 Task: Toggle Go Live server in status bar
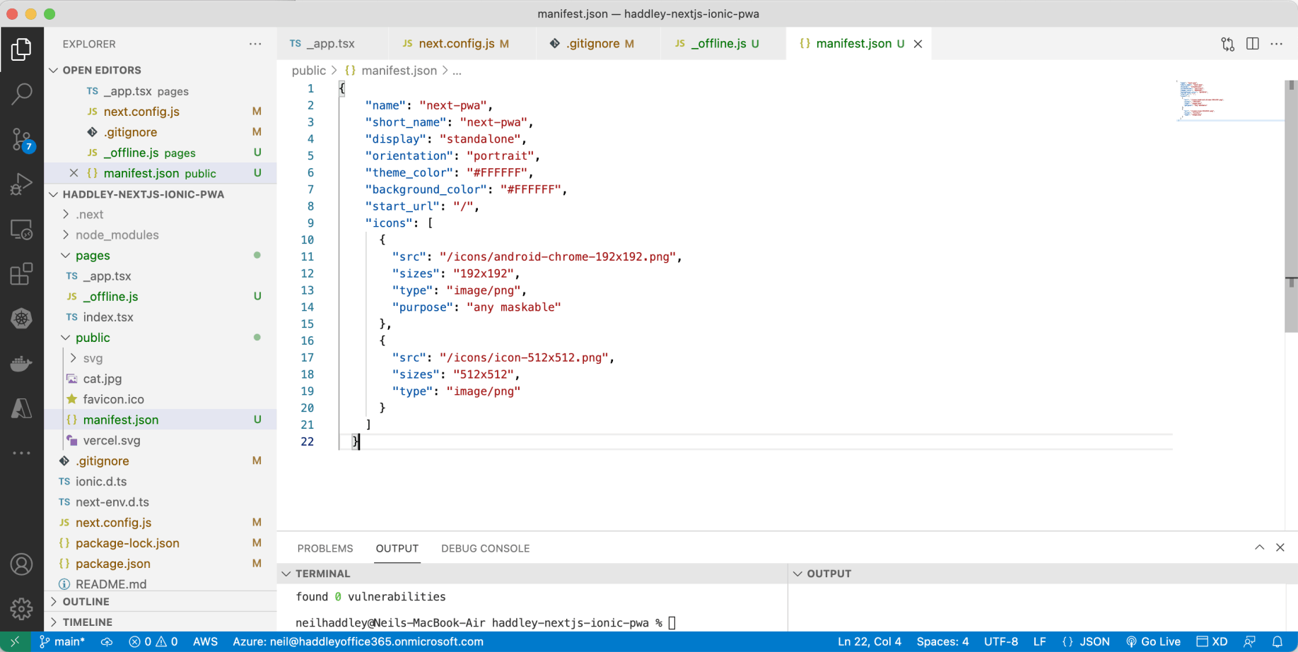pyautogui.click(x=1153, y=641)
